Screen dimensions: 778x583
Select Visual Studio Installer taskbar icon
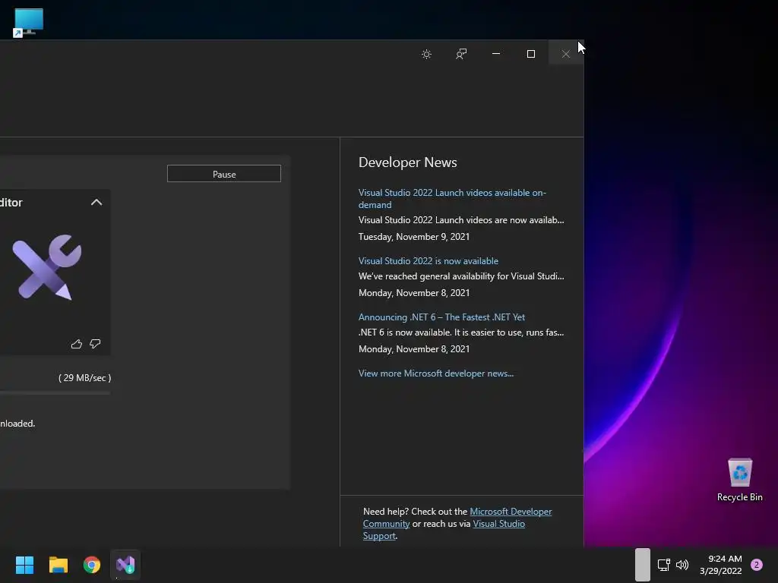125,565
